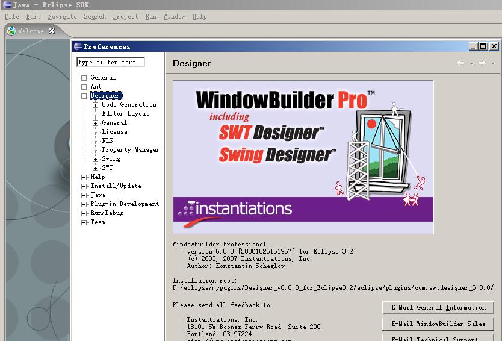Select the highlighted Designer tree item
Viewport: 502px width, 341px height.
[106, 96]
